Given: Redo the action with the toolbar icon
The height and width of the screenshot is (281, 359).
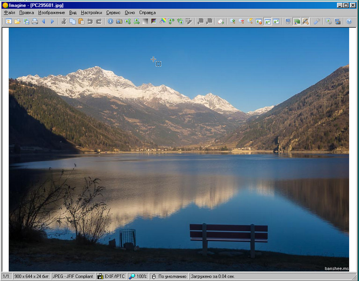Looking at the screenshot, I should pyautogui.click(x=99, y=21).
